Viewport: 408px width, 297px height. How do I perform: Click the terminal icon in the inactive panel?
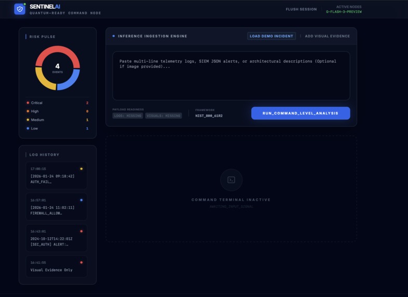pos(231,180)
